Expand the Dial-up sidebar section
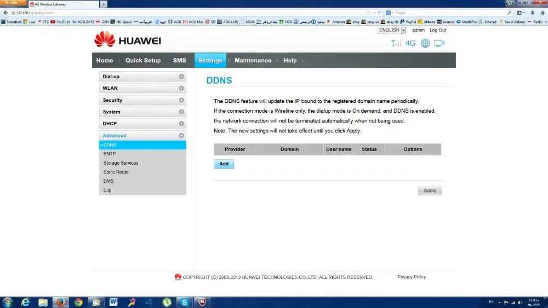This screenshot has height=308, width=548. point(142,77)
